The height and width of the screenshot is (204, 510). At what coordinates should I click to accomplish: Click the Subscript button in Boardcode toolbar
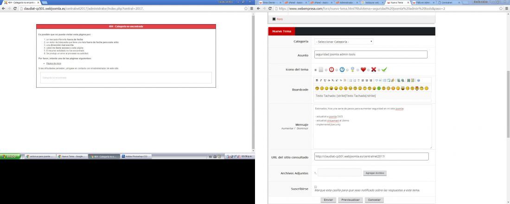pyautogui.click(x=333, y=80)
